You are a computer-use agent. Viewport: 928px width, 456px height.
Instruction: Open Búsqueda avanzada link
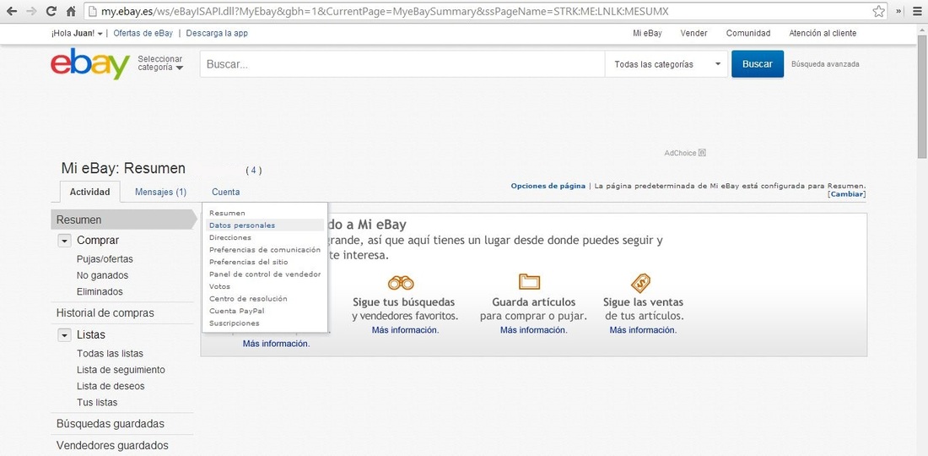point(825,64)
